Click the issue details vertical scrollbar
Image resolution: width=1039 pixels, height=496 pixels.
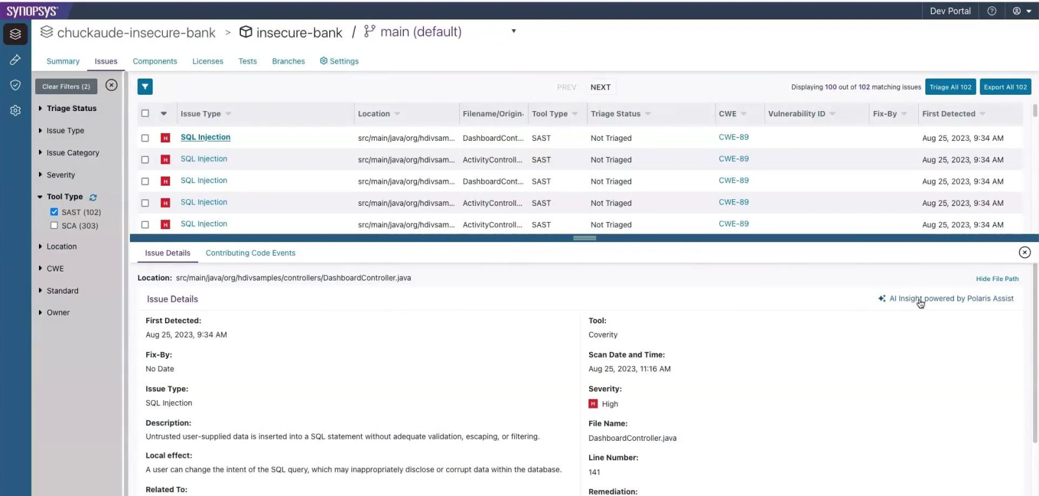[x=1035, y=354]
